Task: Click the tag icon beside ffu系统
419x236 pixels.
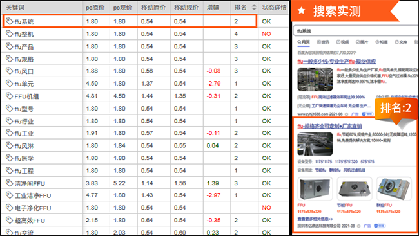Action: [10, 21]
